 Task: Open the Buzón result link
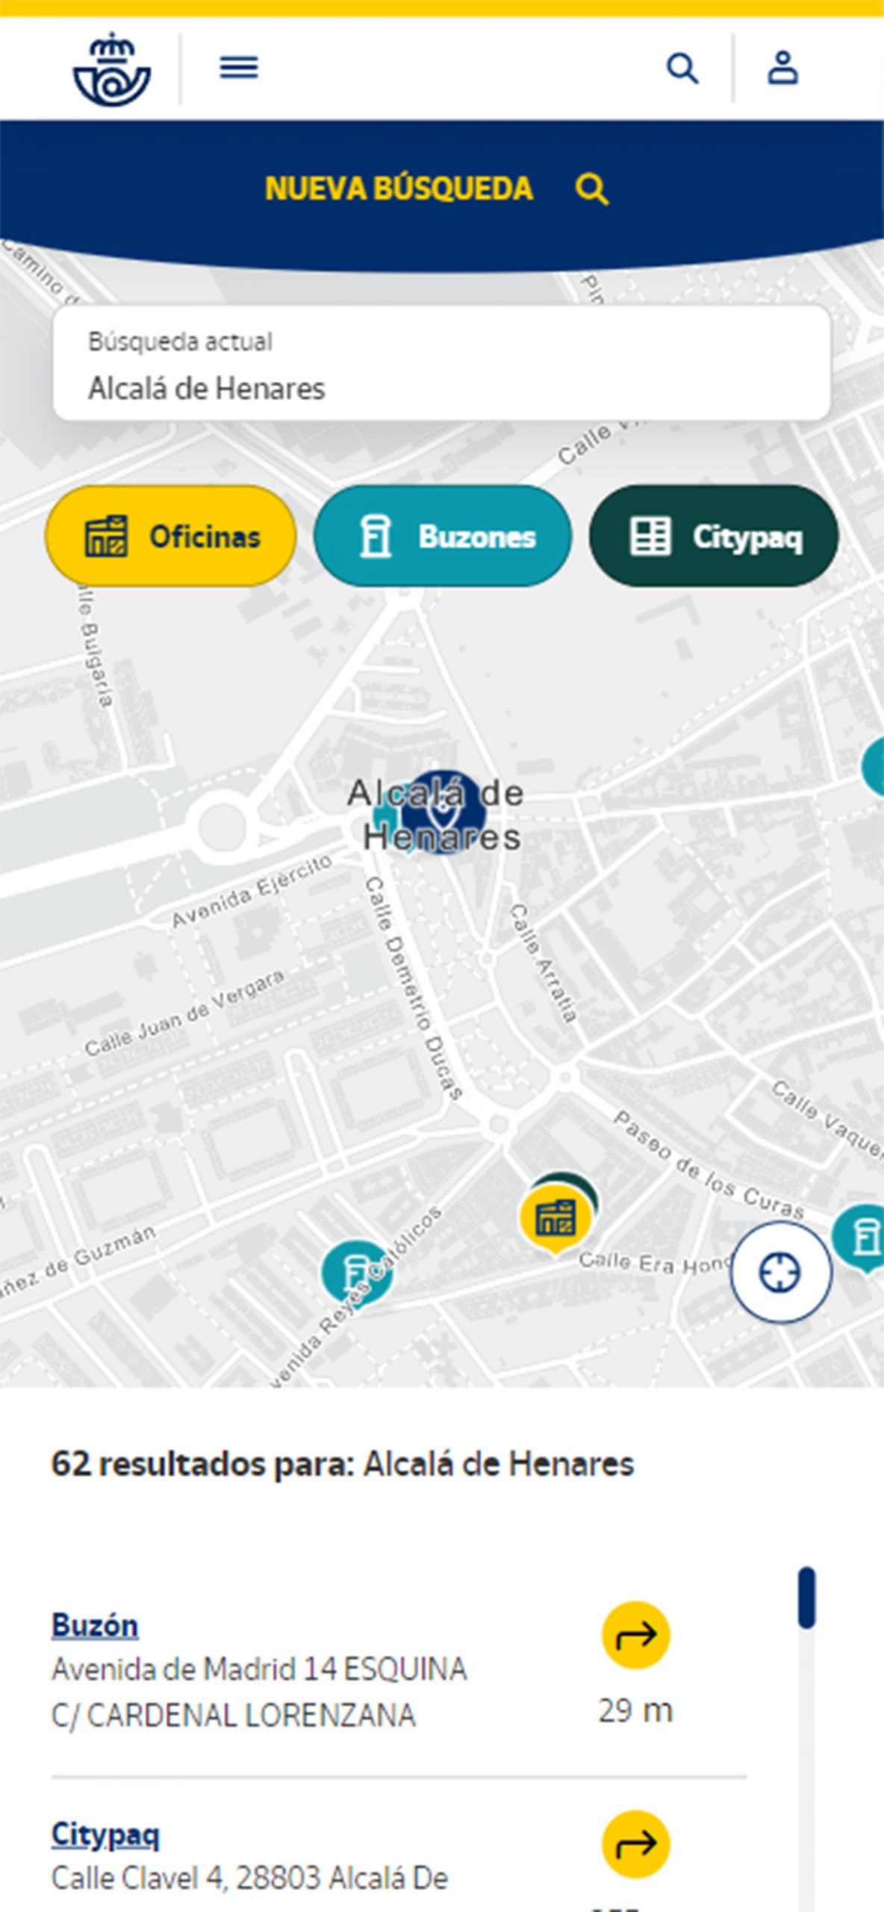coord(95,1625)
